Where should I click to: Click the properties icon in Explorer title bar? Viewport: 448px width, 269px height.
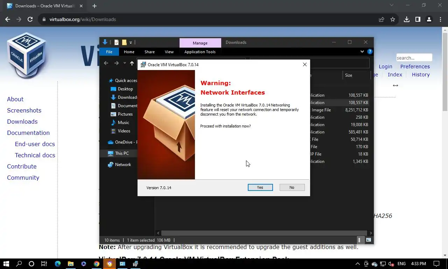117,42
